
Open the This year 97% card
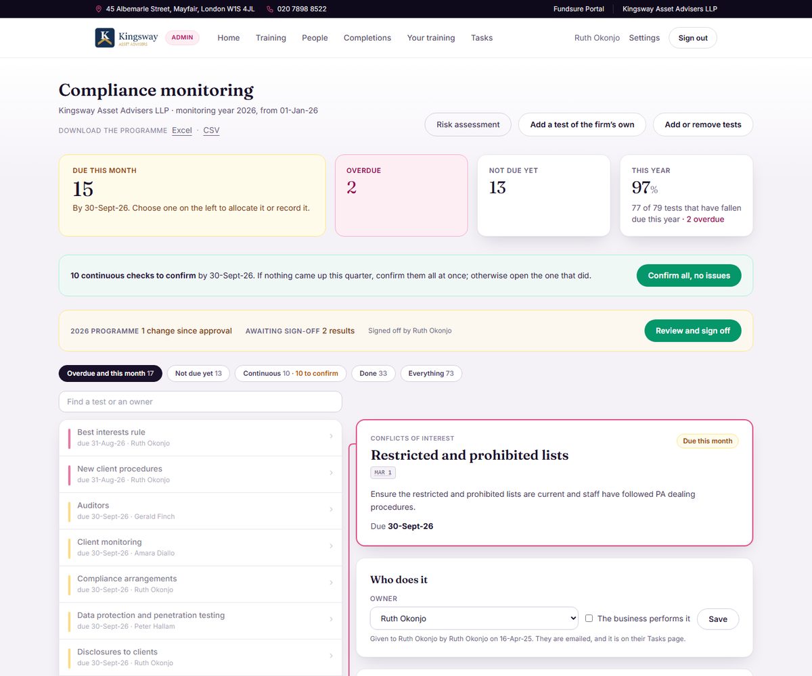pyautogui.click(x=687, y=195)
